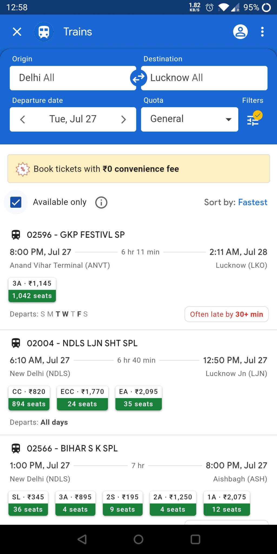
Task: Tap the train icon next to GKP FESTIVL SP
Action: coord(16,235)
